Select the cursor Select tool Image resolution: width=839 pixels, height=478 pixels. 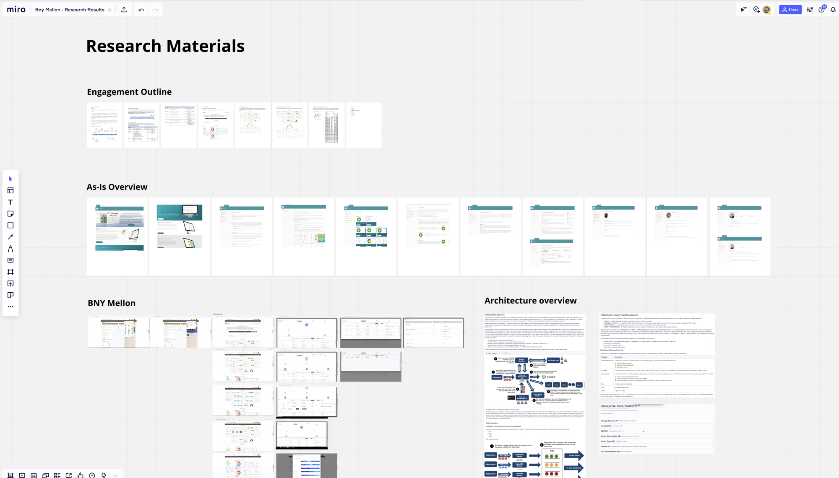click(x=10, y=179)
